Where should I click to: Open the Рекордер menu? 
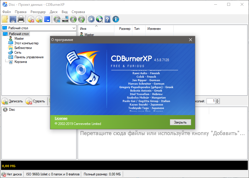tap(38, 12)
